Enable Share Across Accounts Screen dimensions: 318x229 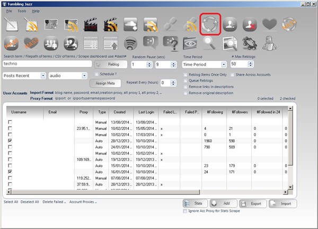[x=233, y=75]
